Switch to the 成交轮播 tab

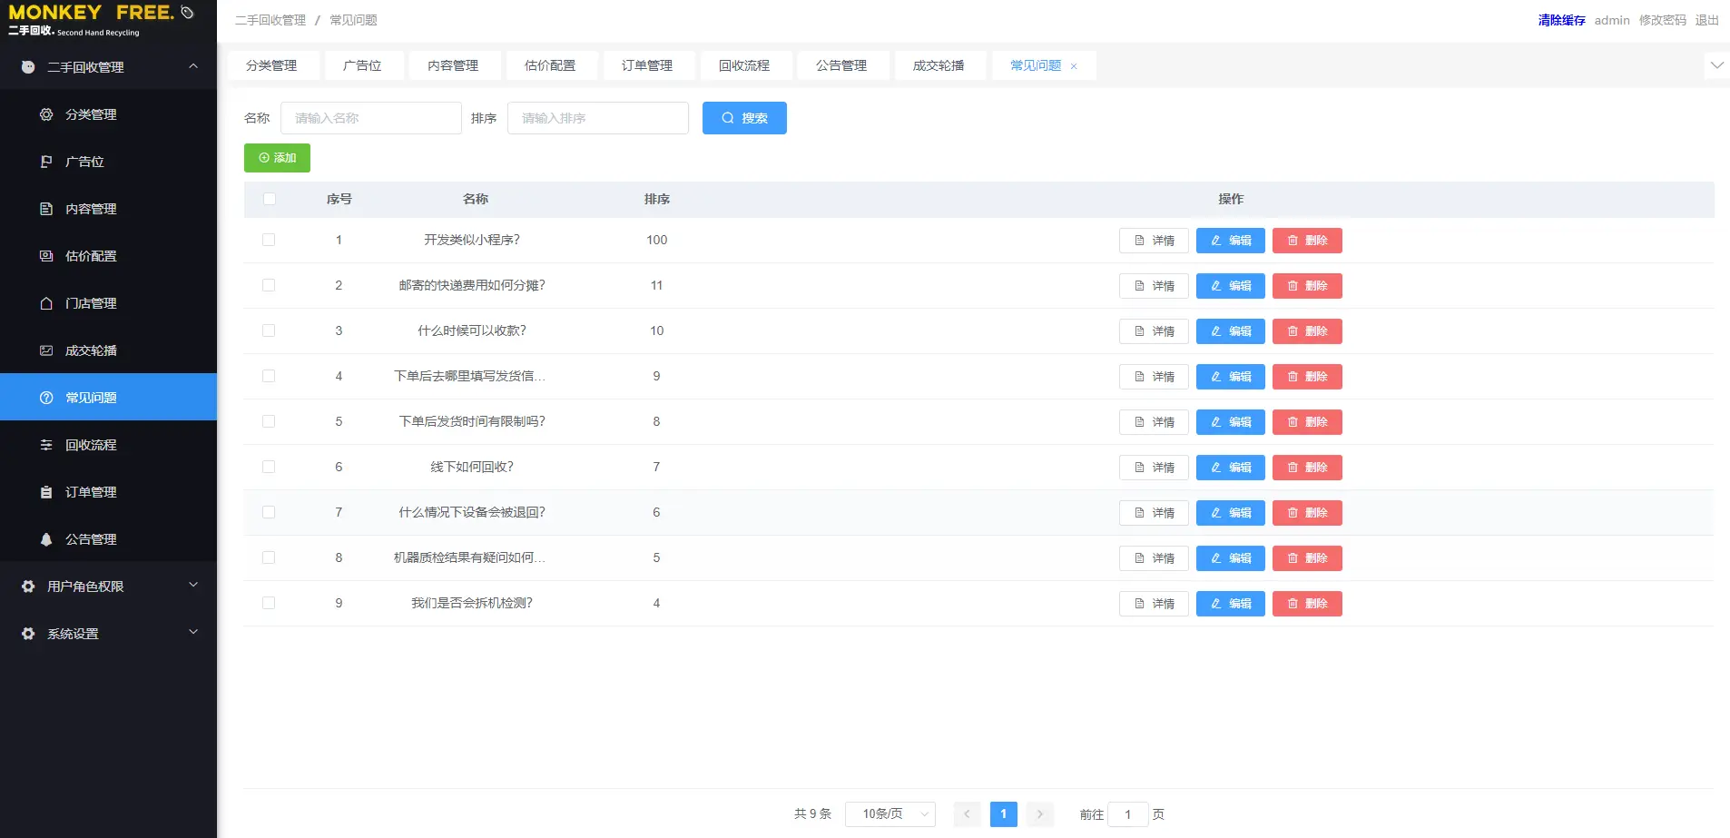tap(939, 65)
